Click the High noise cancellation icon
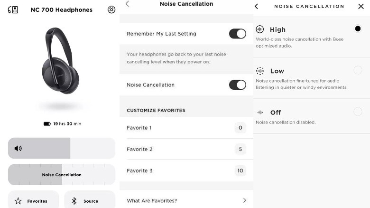This screenshot has height=208, width=370. (x=260, y=29)
